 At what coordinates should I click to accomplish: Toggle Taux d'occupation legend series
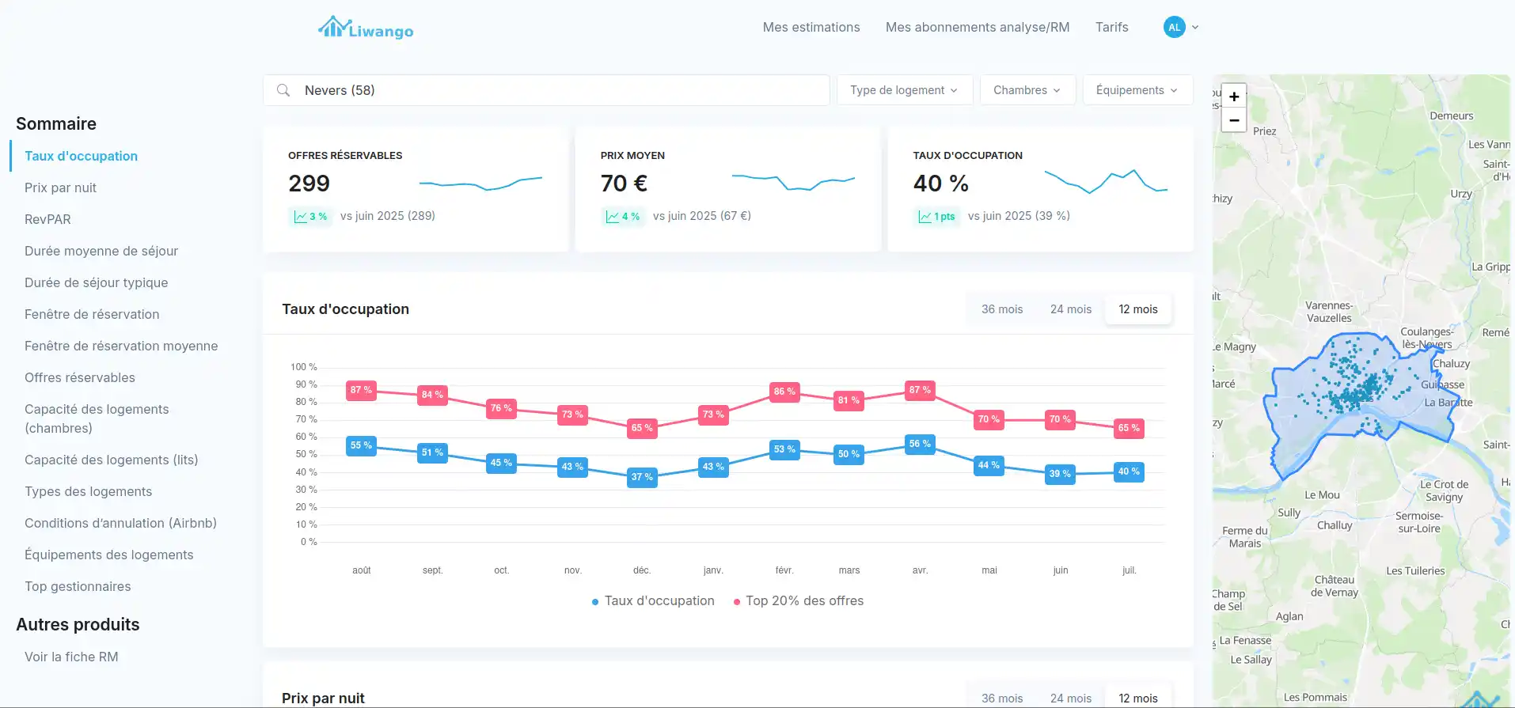click(x=653, y=601)
